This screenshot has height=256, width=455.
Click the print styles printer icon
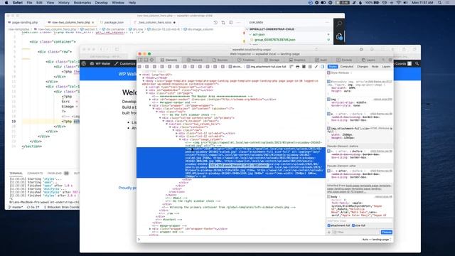(297, 67)
